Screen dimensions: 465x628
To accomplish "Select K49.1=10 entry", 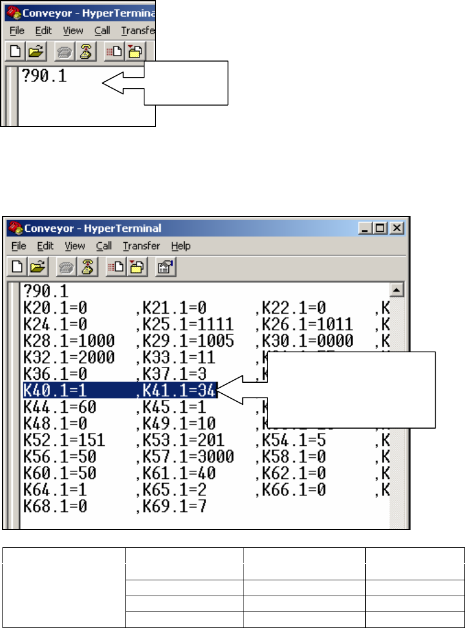I will (x=179, y=424).
